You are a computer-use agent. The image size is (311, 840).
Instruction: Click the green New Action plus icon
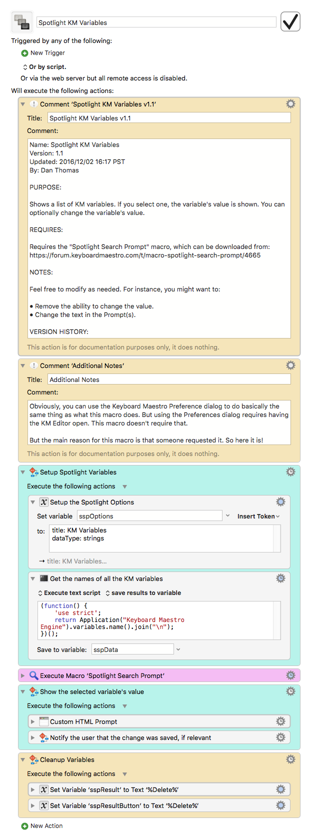pyautogui.click(x=24, y=826)
